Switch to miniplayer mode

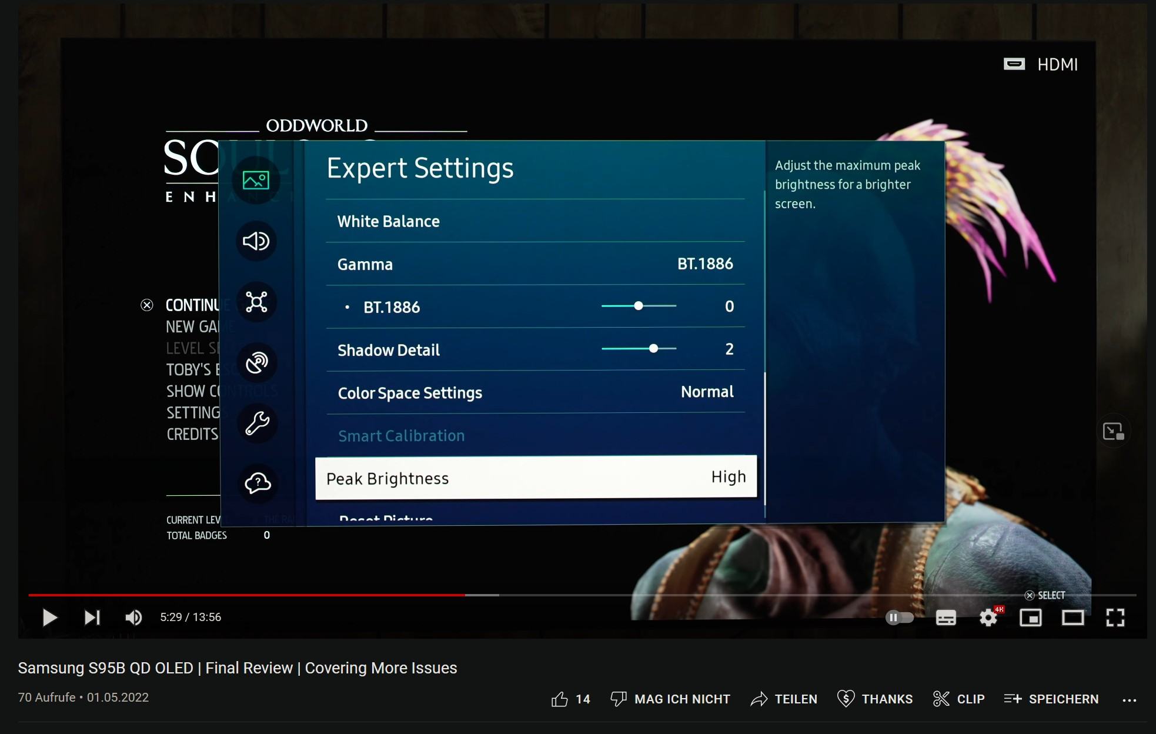pos(1031,618)
